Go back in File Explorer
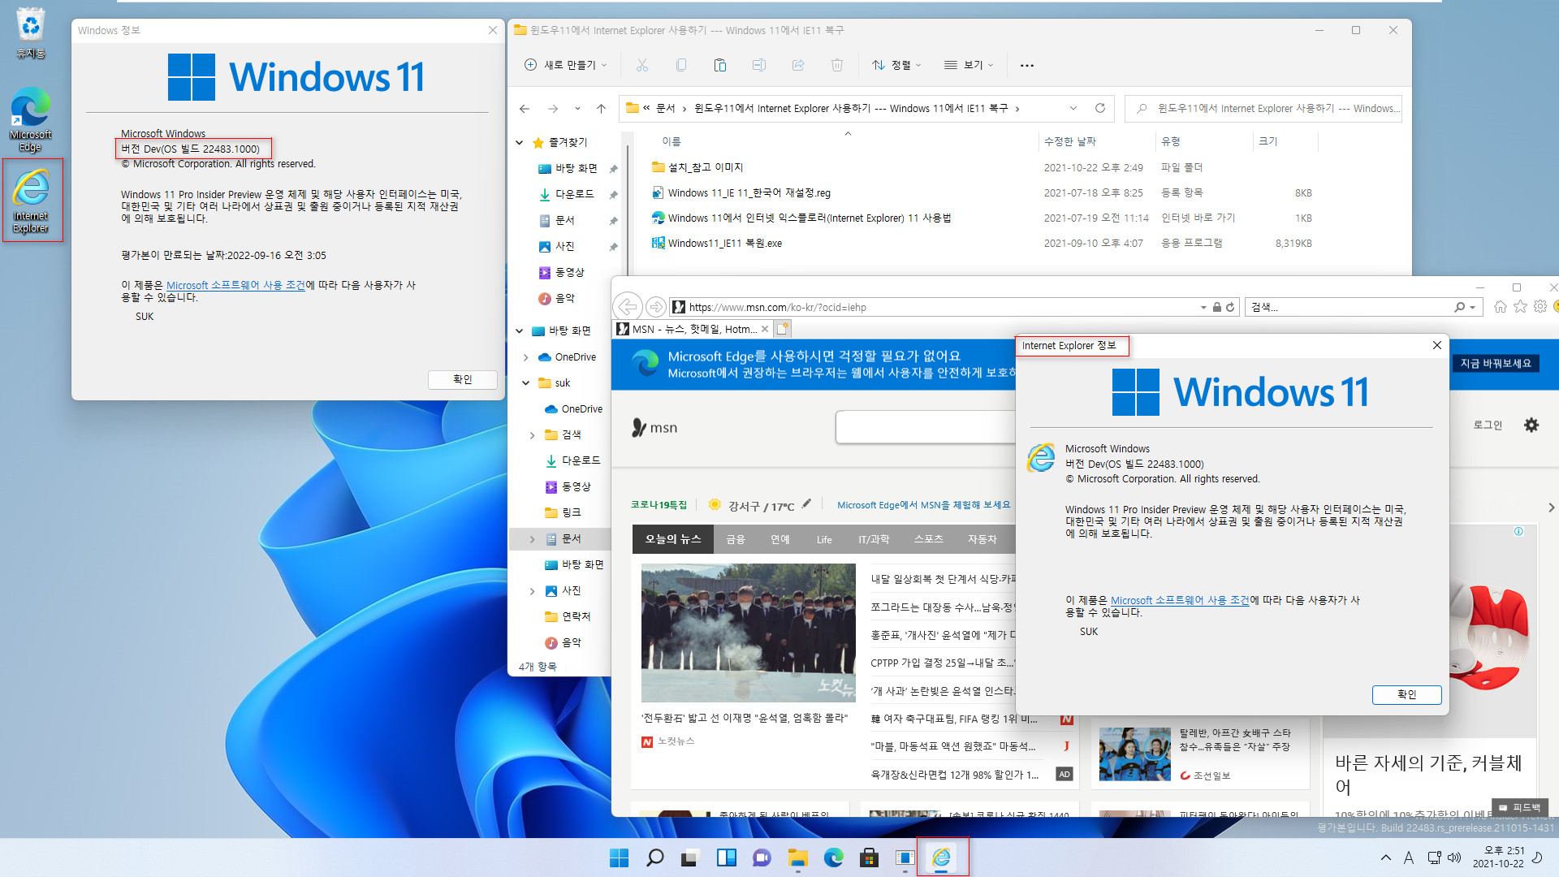Image resolution: width=1559 pixels, height=877 pixels. (525, 109)
